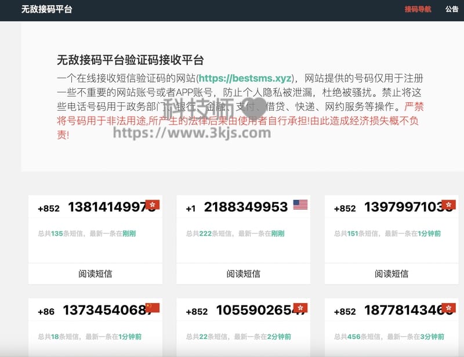Open the https://bestsms.xyz link
The width and height of the screenshot is (464, 357).
(x=245, y=78)
